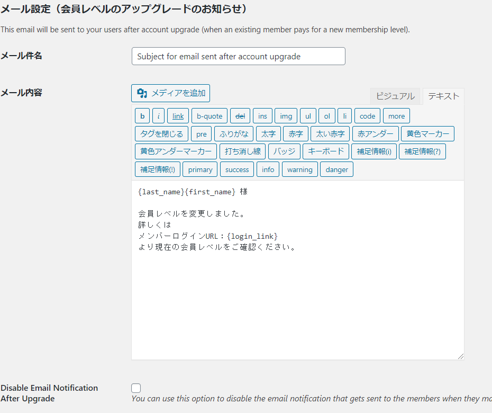Click the 会員レベルを変更しました。 line
The height and width of the screenshot is (413, 492).
(x=192, y=213)
